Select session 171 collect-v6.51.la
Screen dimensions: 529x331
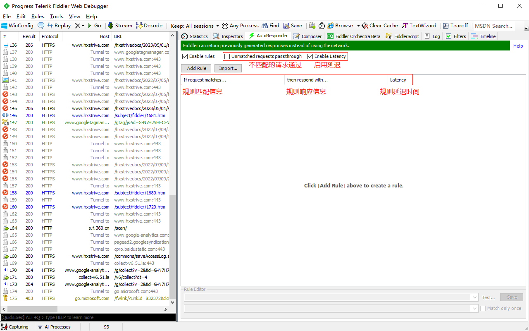point(85,277)
